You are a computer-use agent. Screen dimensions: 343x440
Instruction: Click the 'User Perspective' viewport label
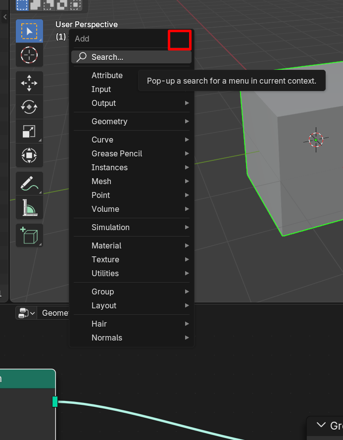click(x=87, y=24)
